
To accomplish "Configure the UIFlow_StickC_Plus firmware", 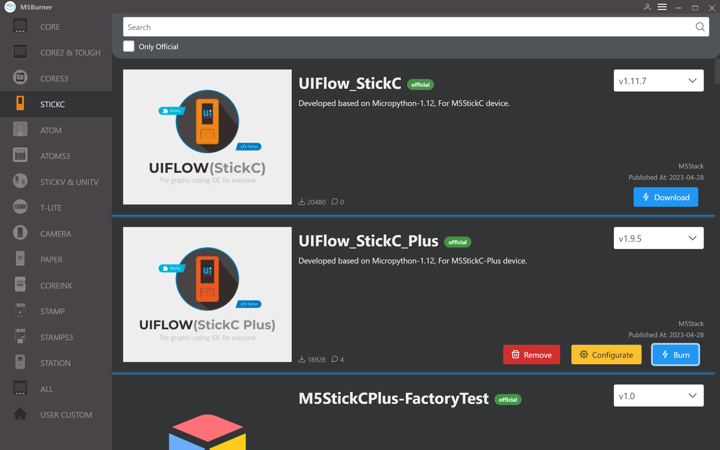I will 606,354.
